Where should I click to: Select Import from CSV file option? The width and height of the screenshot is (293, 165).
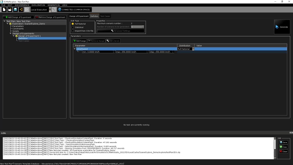73,31
